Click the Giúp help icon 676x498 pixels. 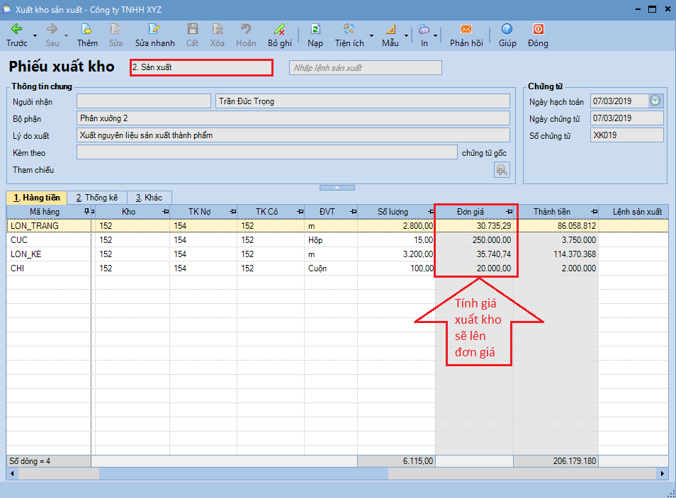507,30
